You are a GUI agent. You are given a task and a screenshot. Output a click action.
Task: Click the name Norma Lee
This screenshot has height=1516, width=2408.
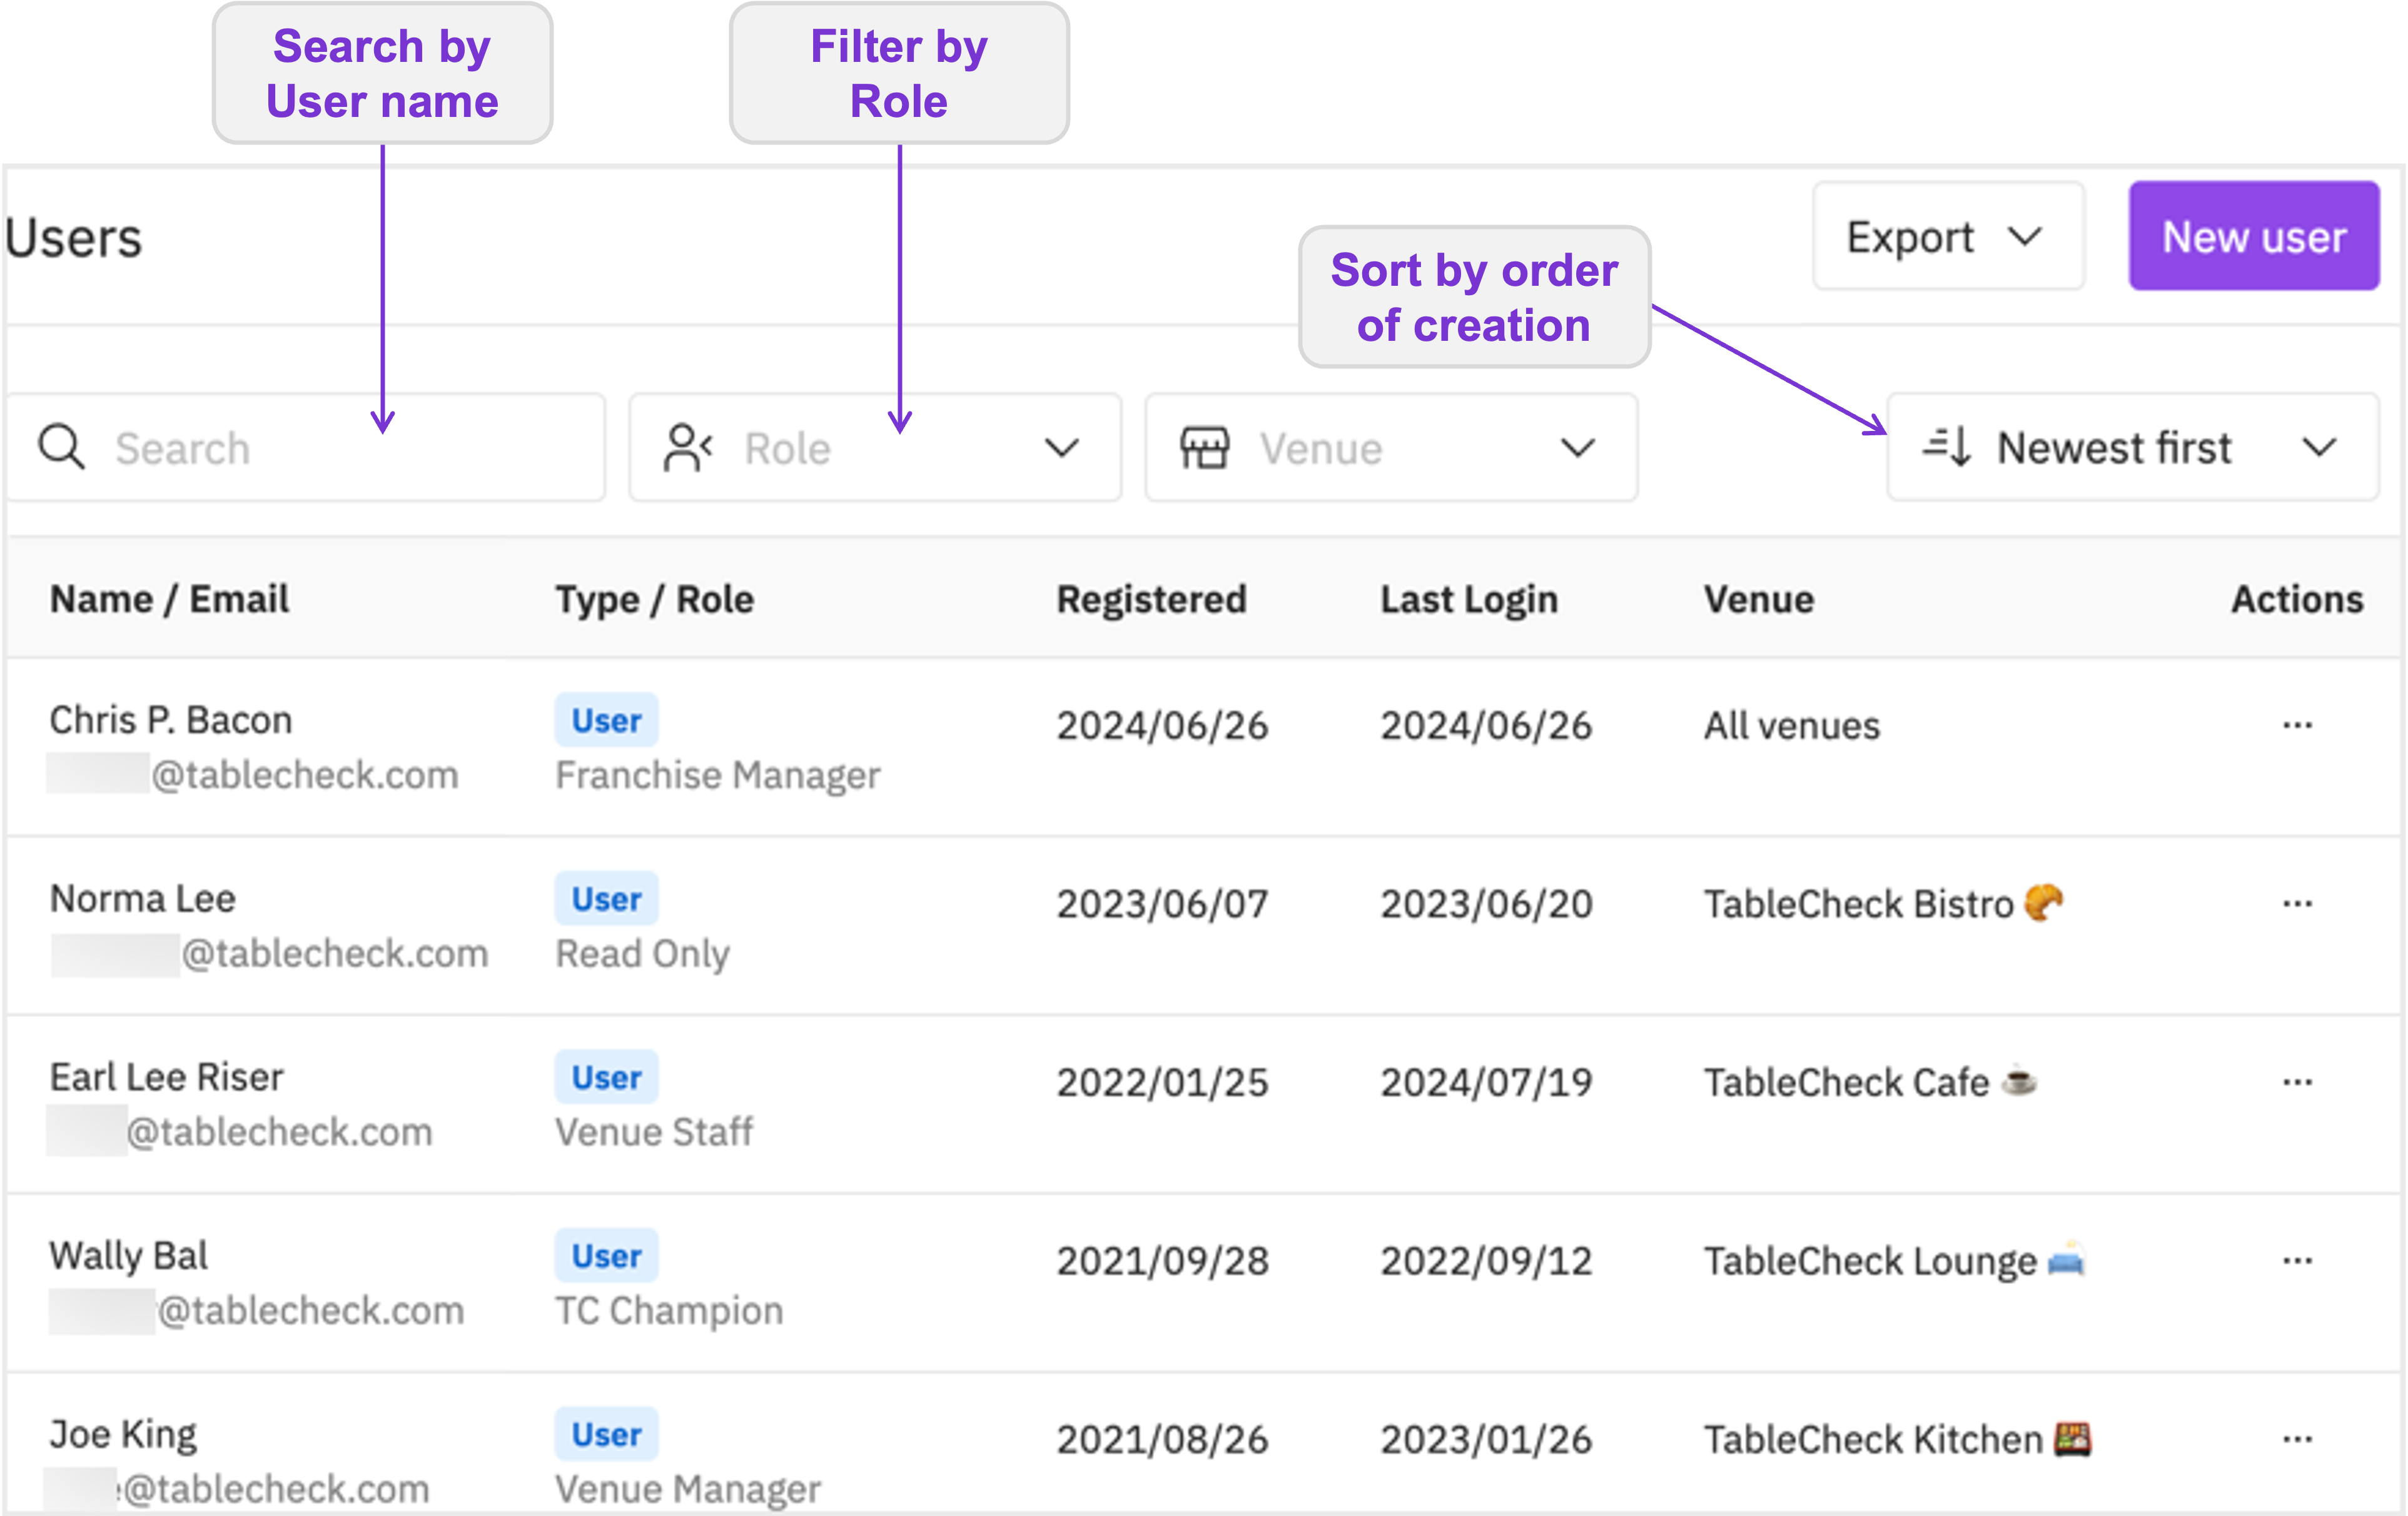tap(143, 898)
